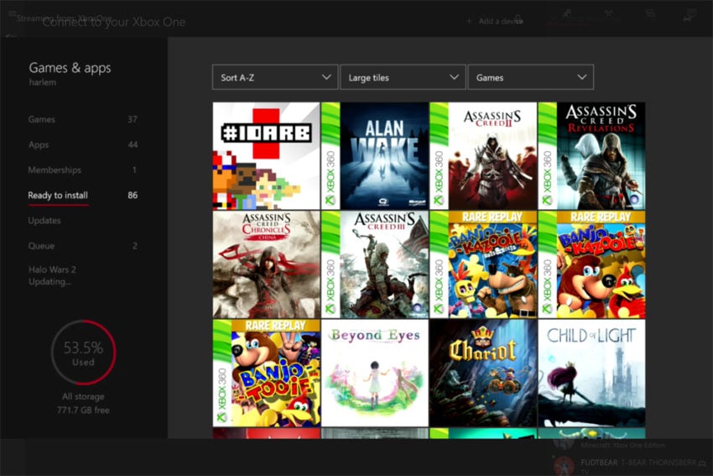This screenshot has width=713, height=476.
Task: Open the chat icon in the top-right corner
Action: click(x=690, y=14)
